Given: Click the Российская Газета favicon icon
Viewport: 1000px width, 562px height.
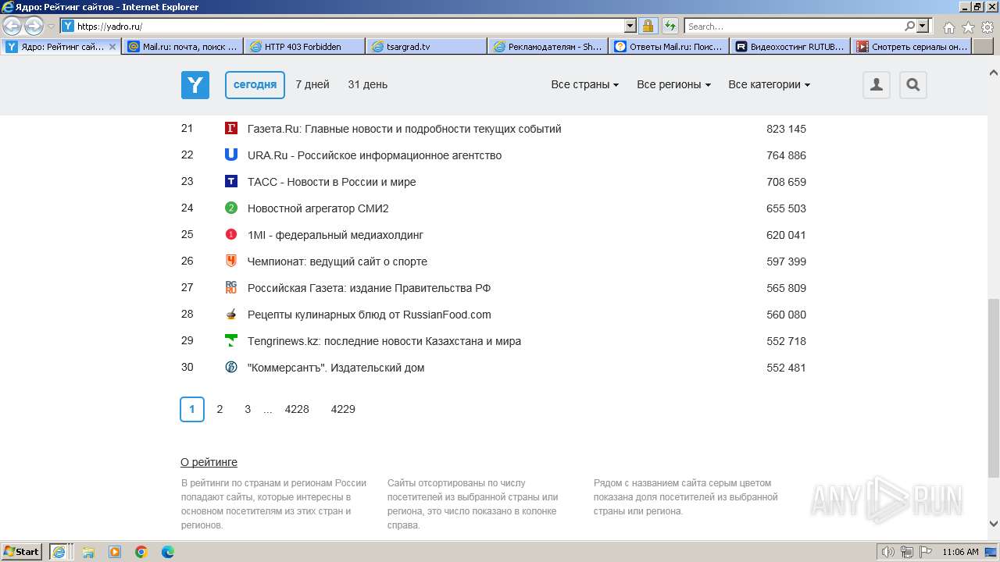Looking at the screenshot, I should (231, 287).
